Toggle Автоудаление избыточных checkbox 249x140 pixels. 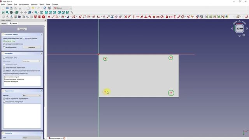pos(4,44)
